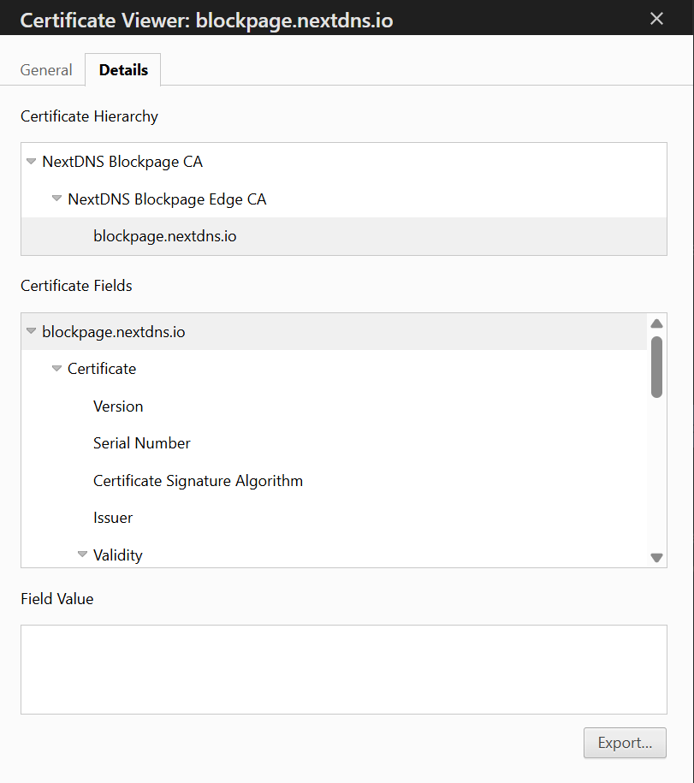
Task: Collapse the NextDNS Blockpage CA node
Action: (x=32, y=162)
